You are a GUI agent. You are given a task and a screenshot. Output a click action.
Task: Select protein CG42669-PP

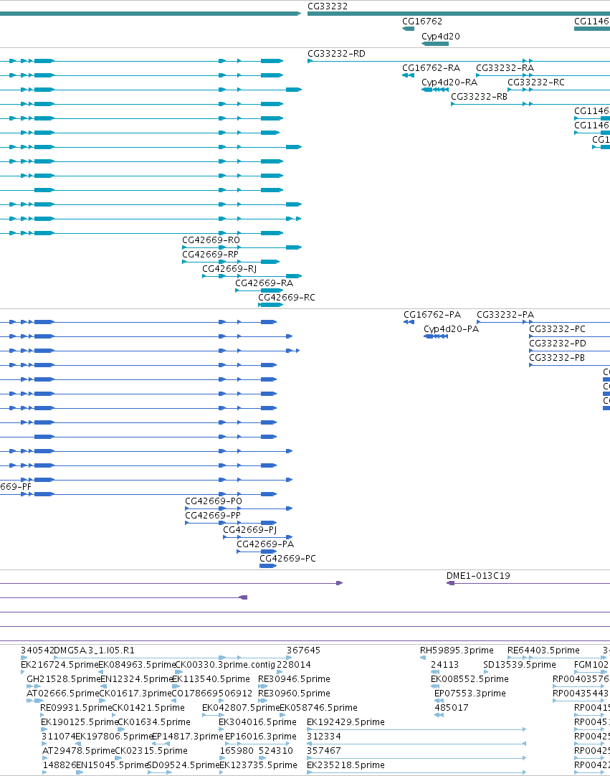pos(231,523)
